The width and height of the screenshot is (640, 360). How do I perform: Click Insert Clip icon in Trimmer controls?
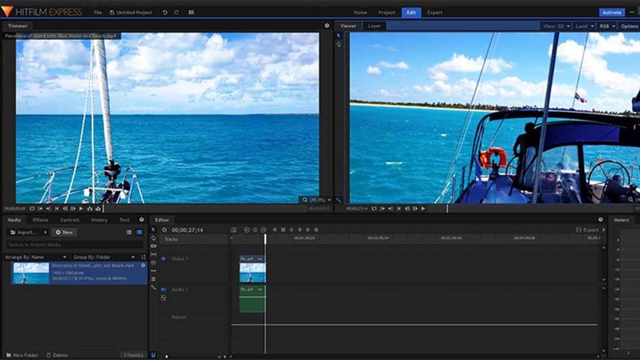(x=90, y=209)
